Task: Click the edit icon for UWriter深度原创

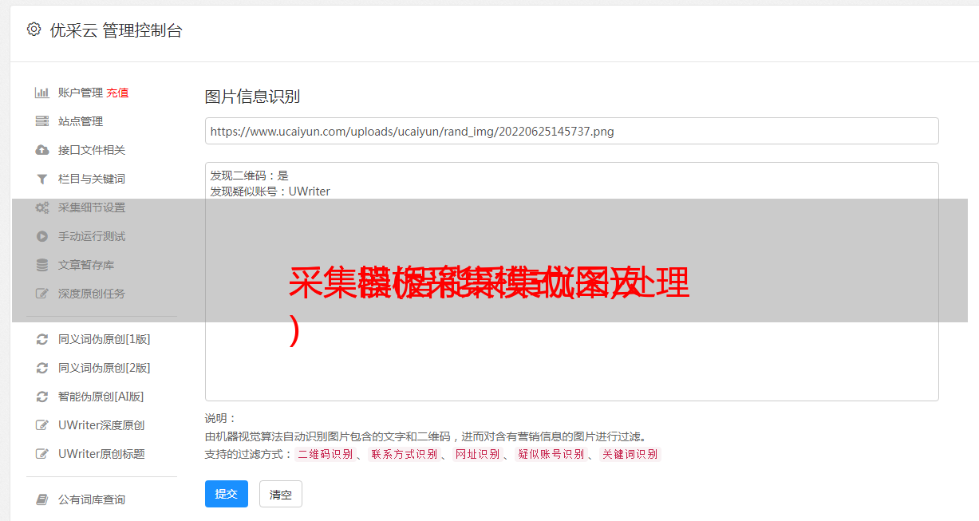Action: tap(42, 425)
